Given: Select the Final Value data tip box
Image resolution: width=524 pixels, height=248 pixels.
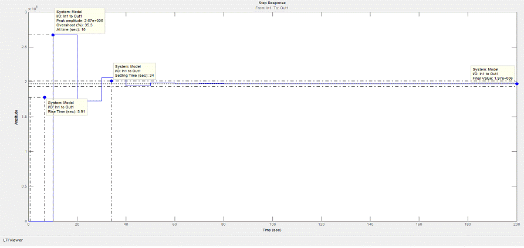Looking at the screenshot, I should [x=493, y=74].
